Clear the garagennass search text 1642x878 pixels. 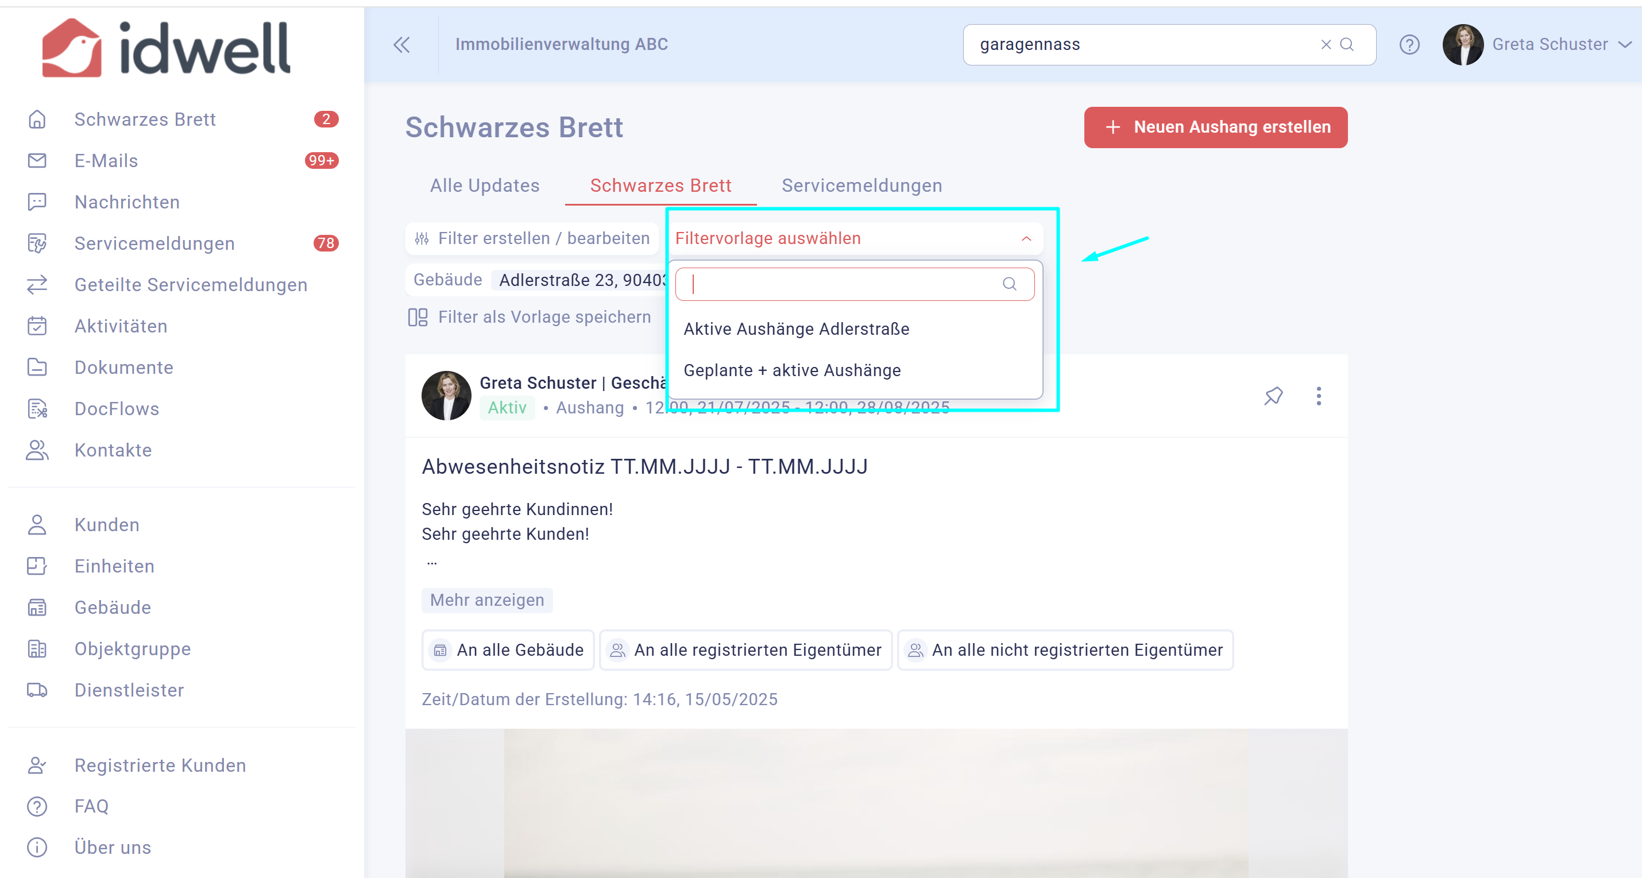[x=1326, y=45]
